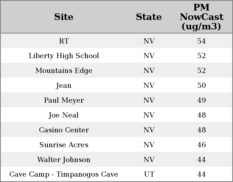Select Cave Camp - Timpanogos Cave site
Image resolution: width=233 pixels, height=182 pixels.
64,174
